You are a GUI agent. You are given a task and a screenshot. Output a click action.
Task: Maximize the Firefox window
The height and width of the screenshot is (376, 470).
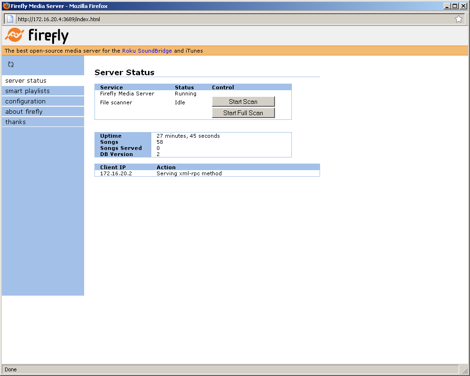point(454,6)
